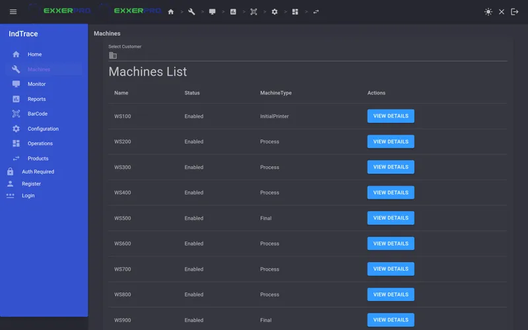Click the IndTrace title in the sidebar
This screenshot has width=528, height=330.
click(x=23, y=34)
